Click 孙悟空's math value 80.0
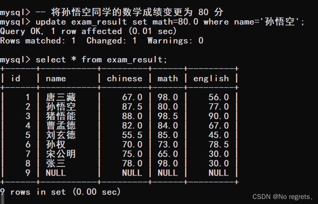The image size is (318, 204). pyautogui.click(x=168, y=107)
